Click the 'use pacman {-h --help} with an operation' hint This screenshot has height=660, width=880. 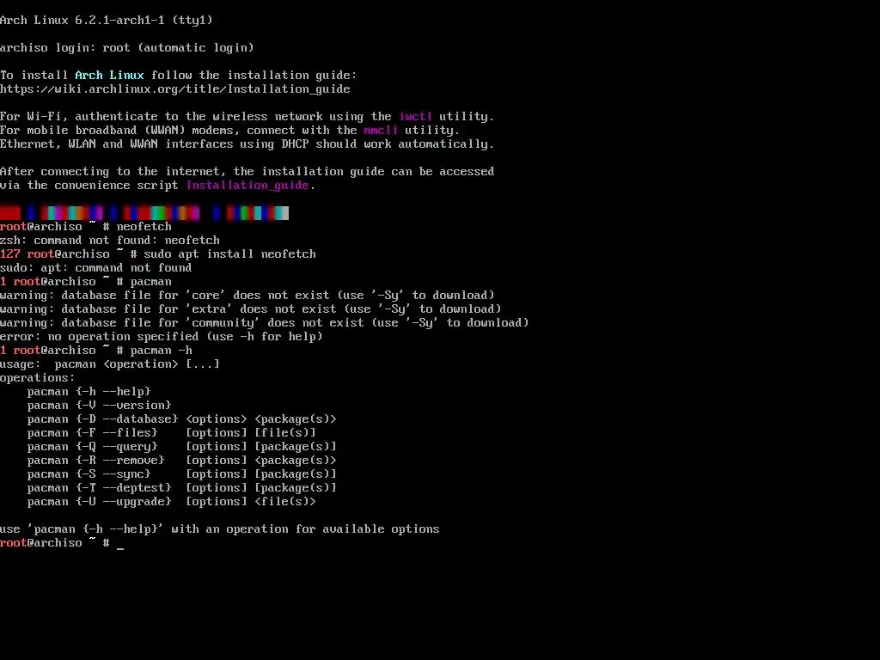tap(219, 529)
